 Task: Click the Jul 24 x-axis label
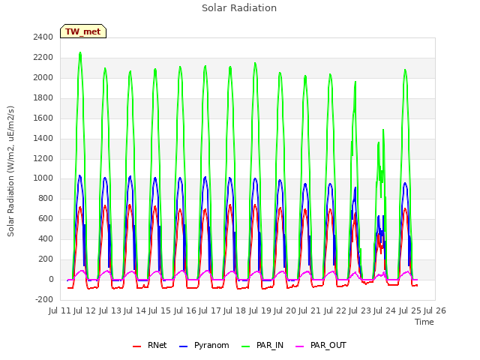pyautogui.click(x=385, y=310)
